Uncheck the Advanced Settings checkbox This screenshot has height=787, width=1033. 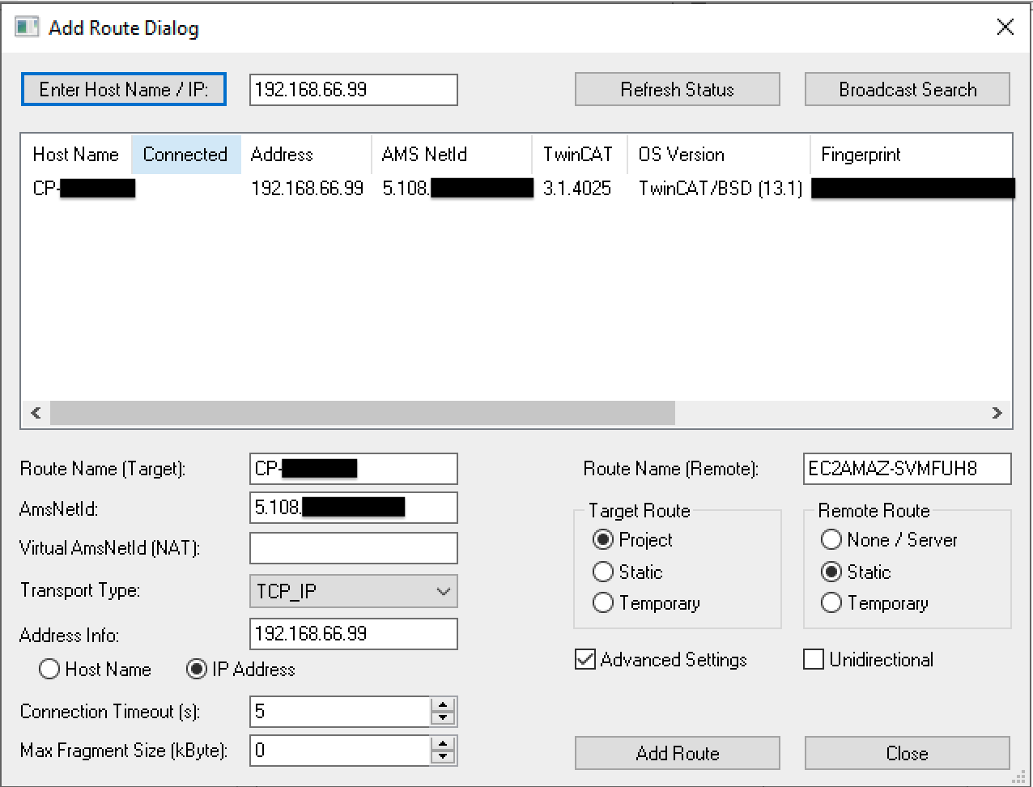tap(585, 660)
